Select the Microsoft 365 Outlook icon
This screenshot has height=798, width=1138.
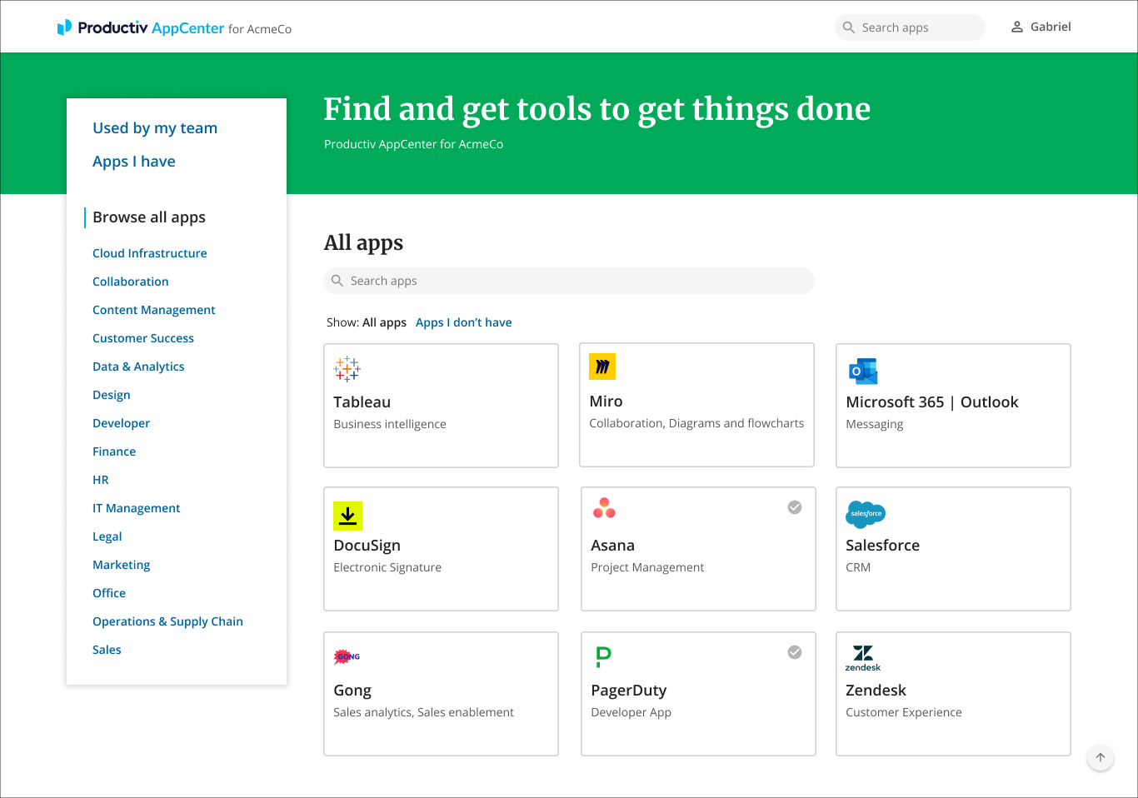coord(863,371)
